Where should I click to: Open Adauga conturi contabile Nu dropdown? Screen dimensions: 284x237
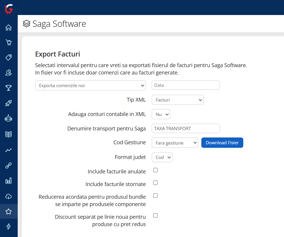pyautogui.click(x=161, y=114)
